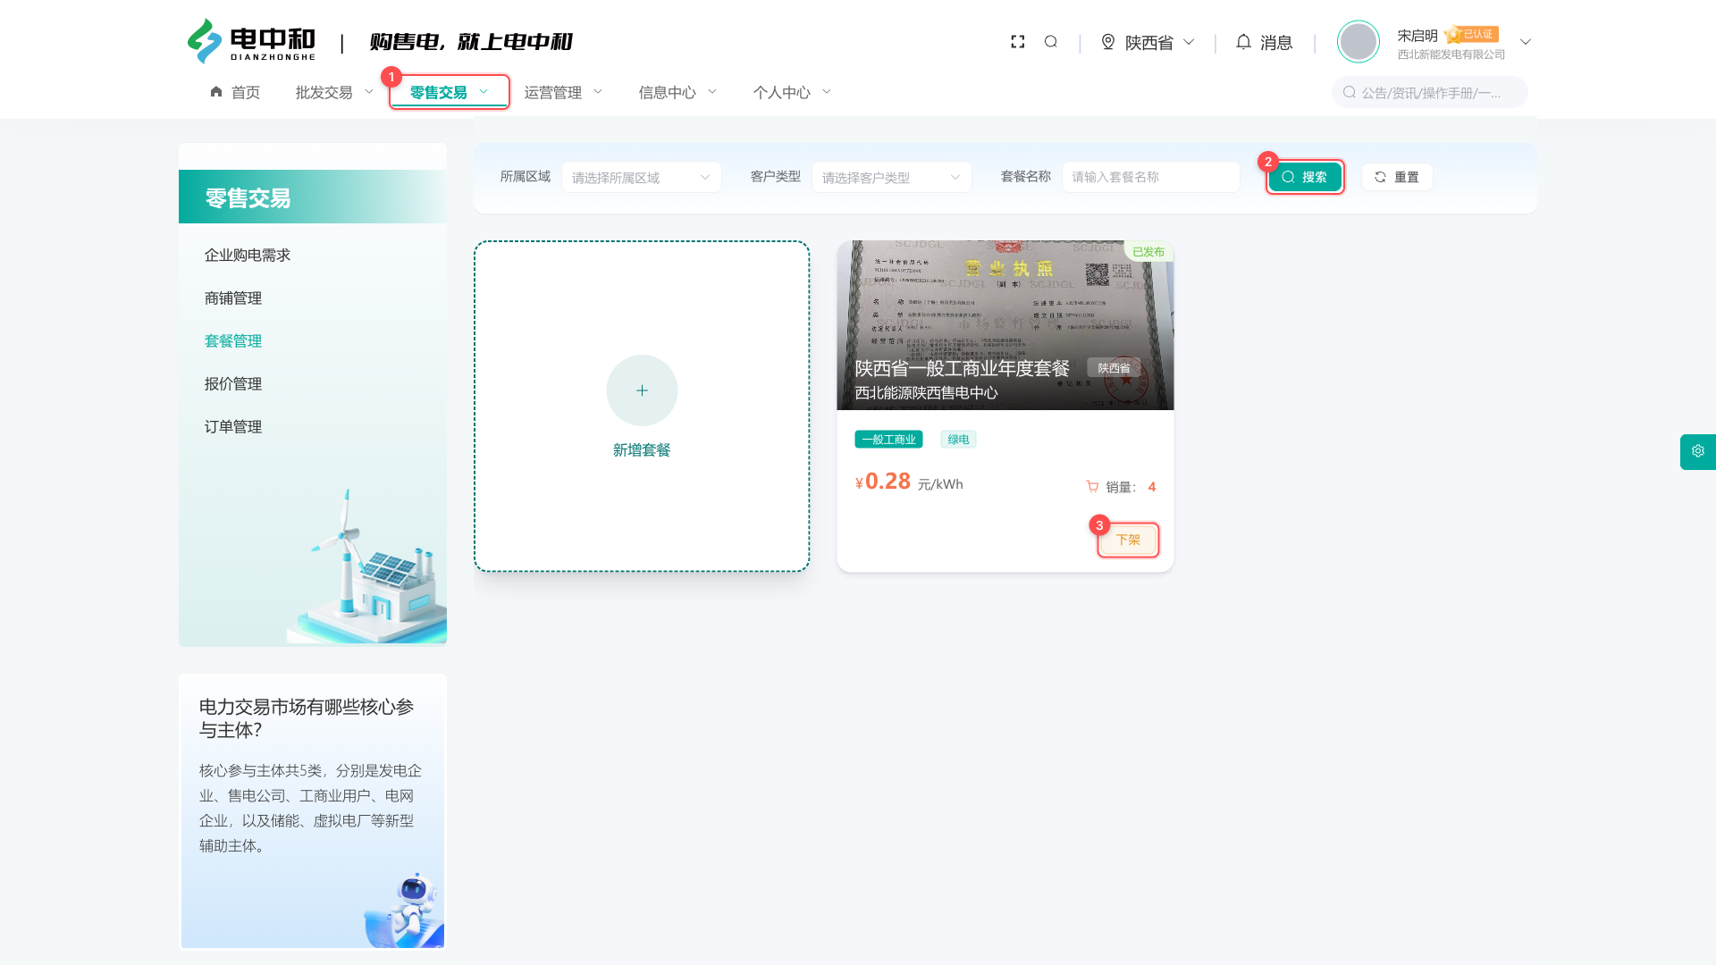The width and height of the screenshot is (1716, 965).
Task: Click the location pin icon
Action: (x=1108, y=42)
